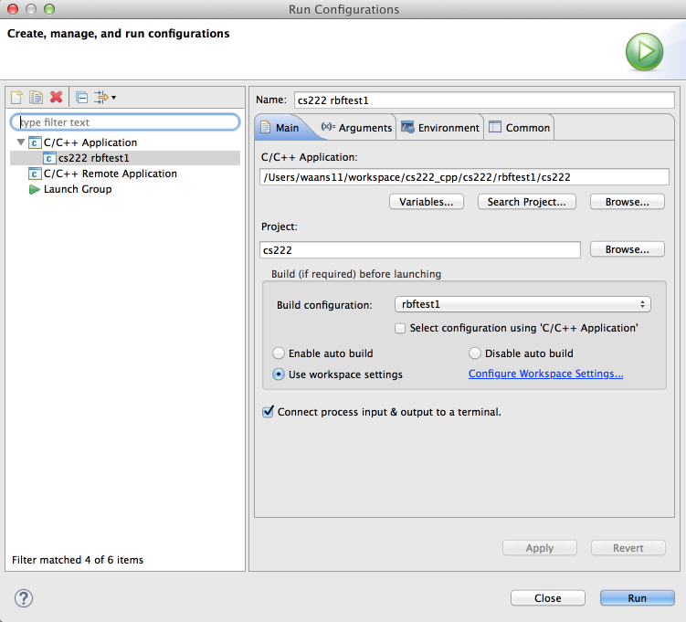Select the Disable auto build radio

475,353
